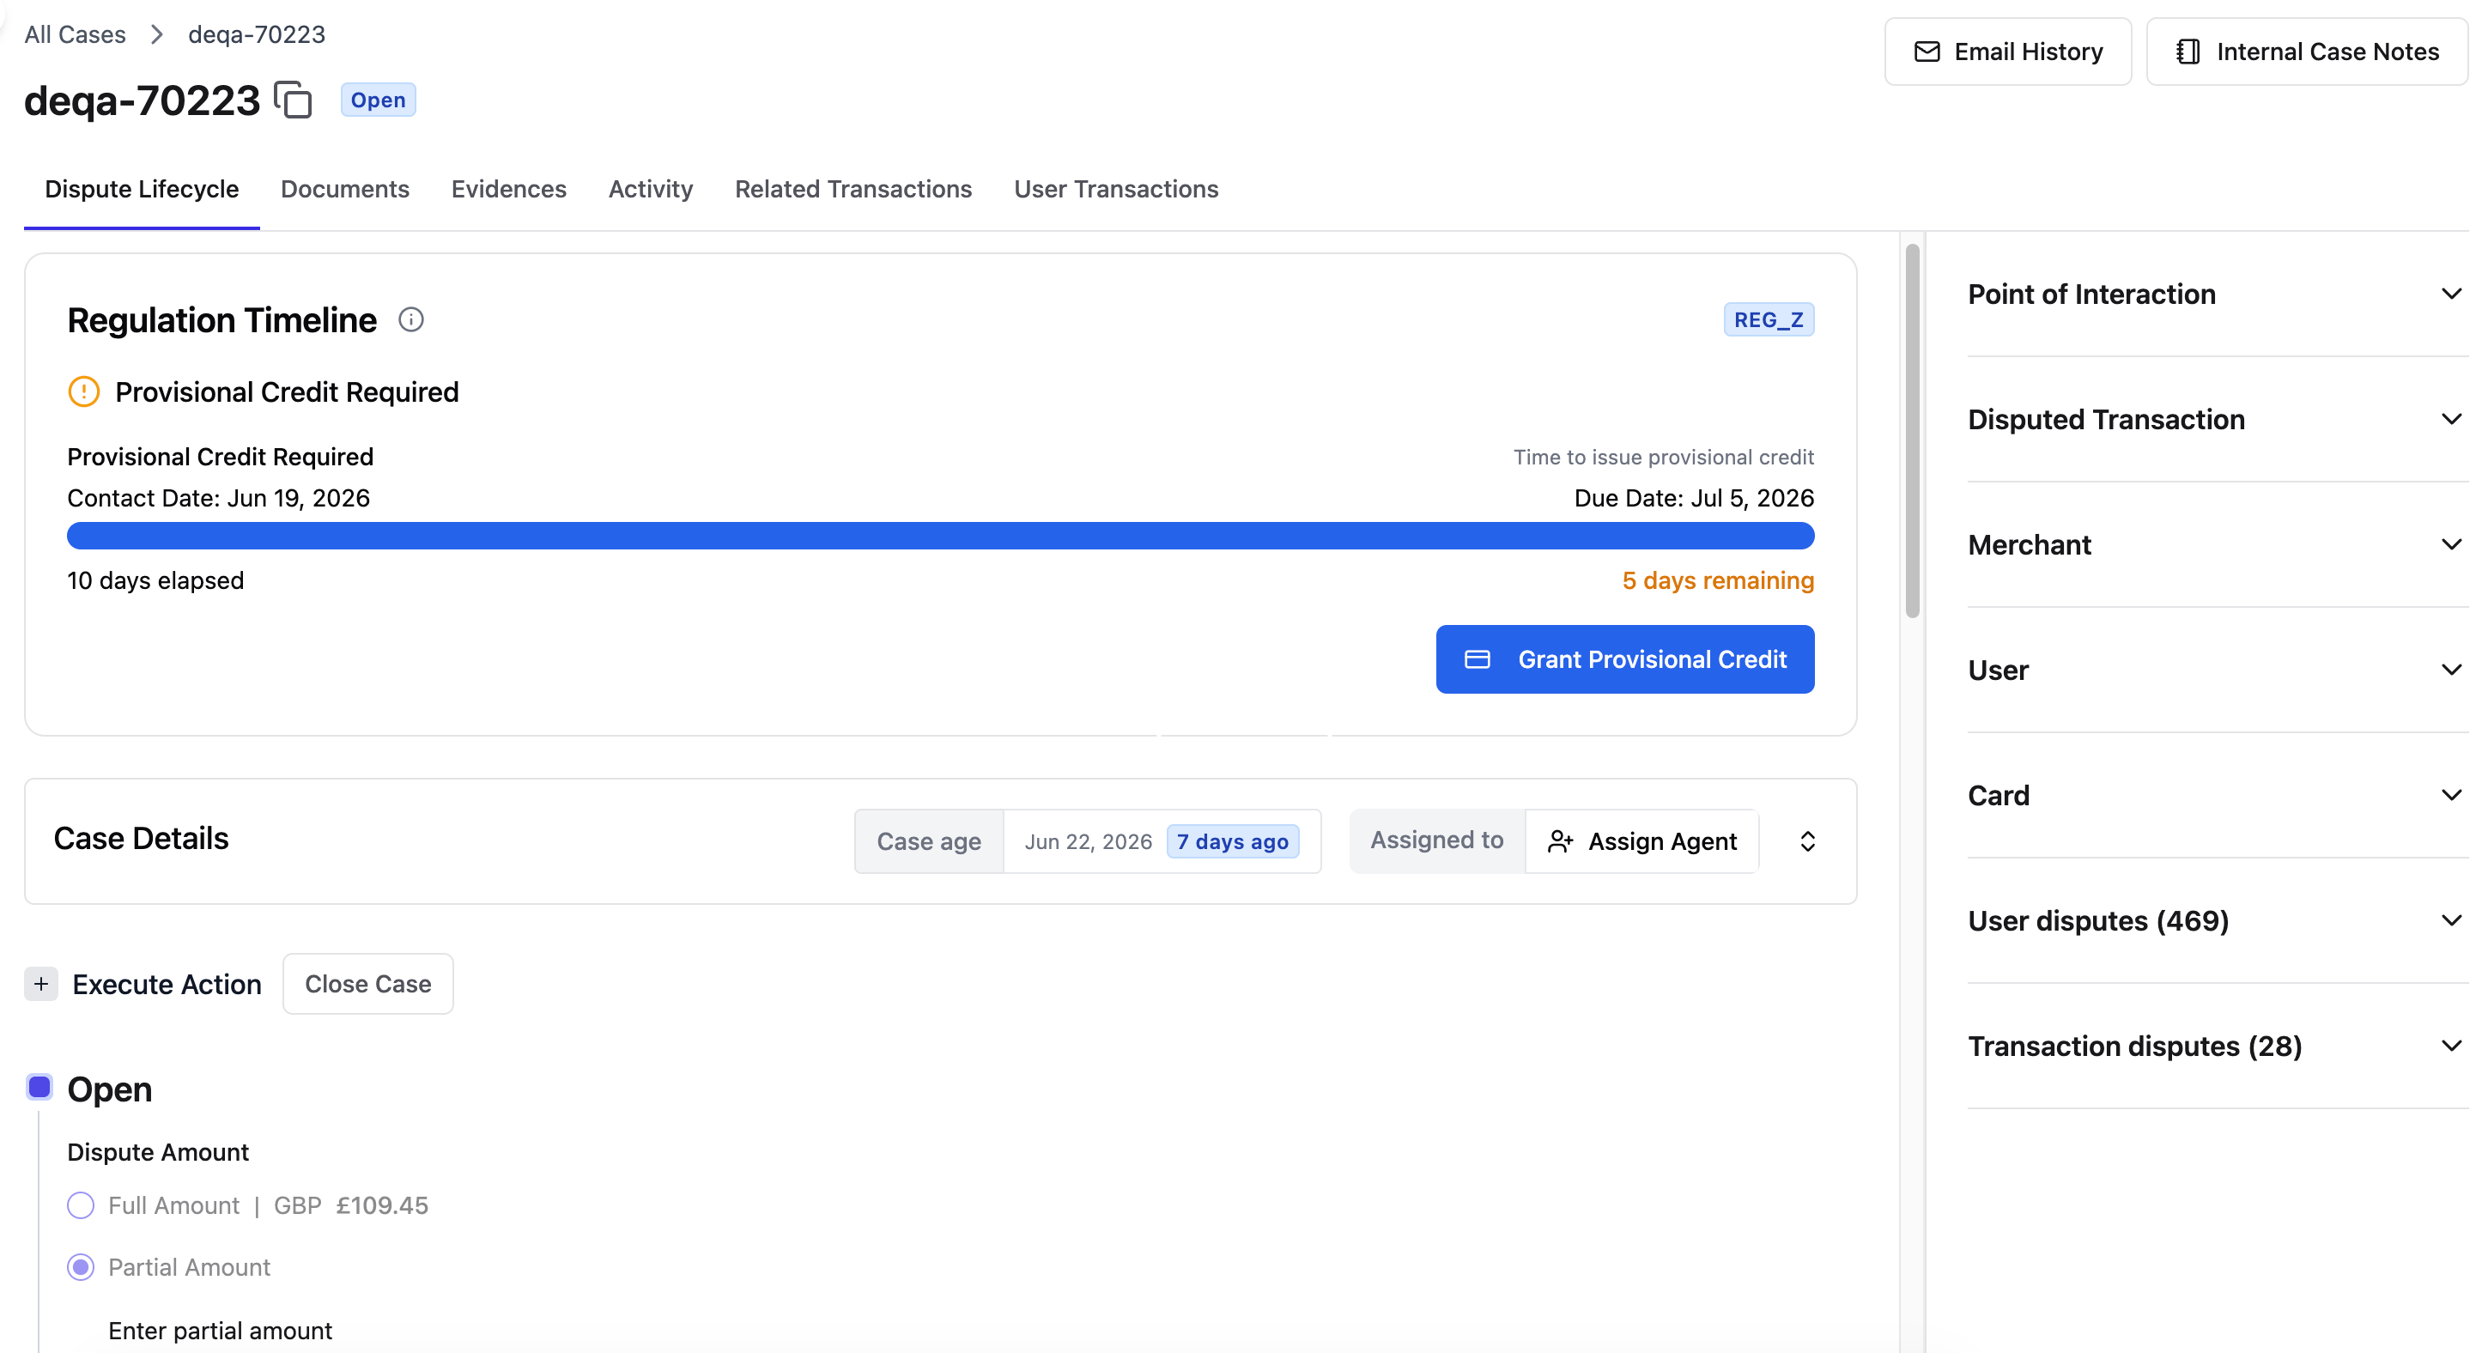Click the breadcrumb chevron after All Cases
The width and height of the screenshot is (2488, 1353).
coord(156,34)
